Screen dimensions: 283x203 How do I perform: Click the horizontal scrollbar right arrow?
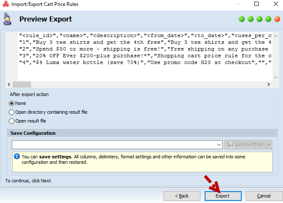tap(269, 85)
